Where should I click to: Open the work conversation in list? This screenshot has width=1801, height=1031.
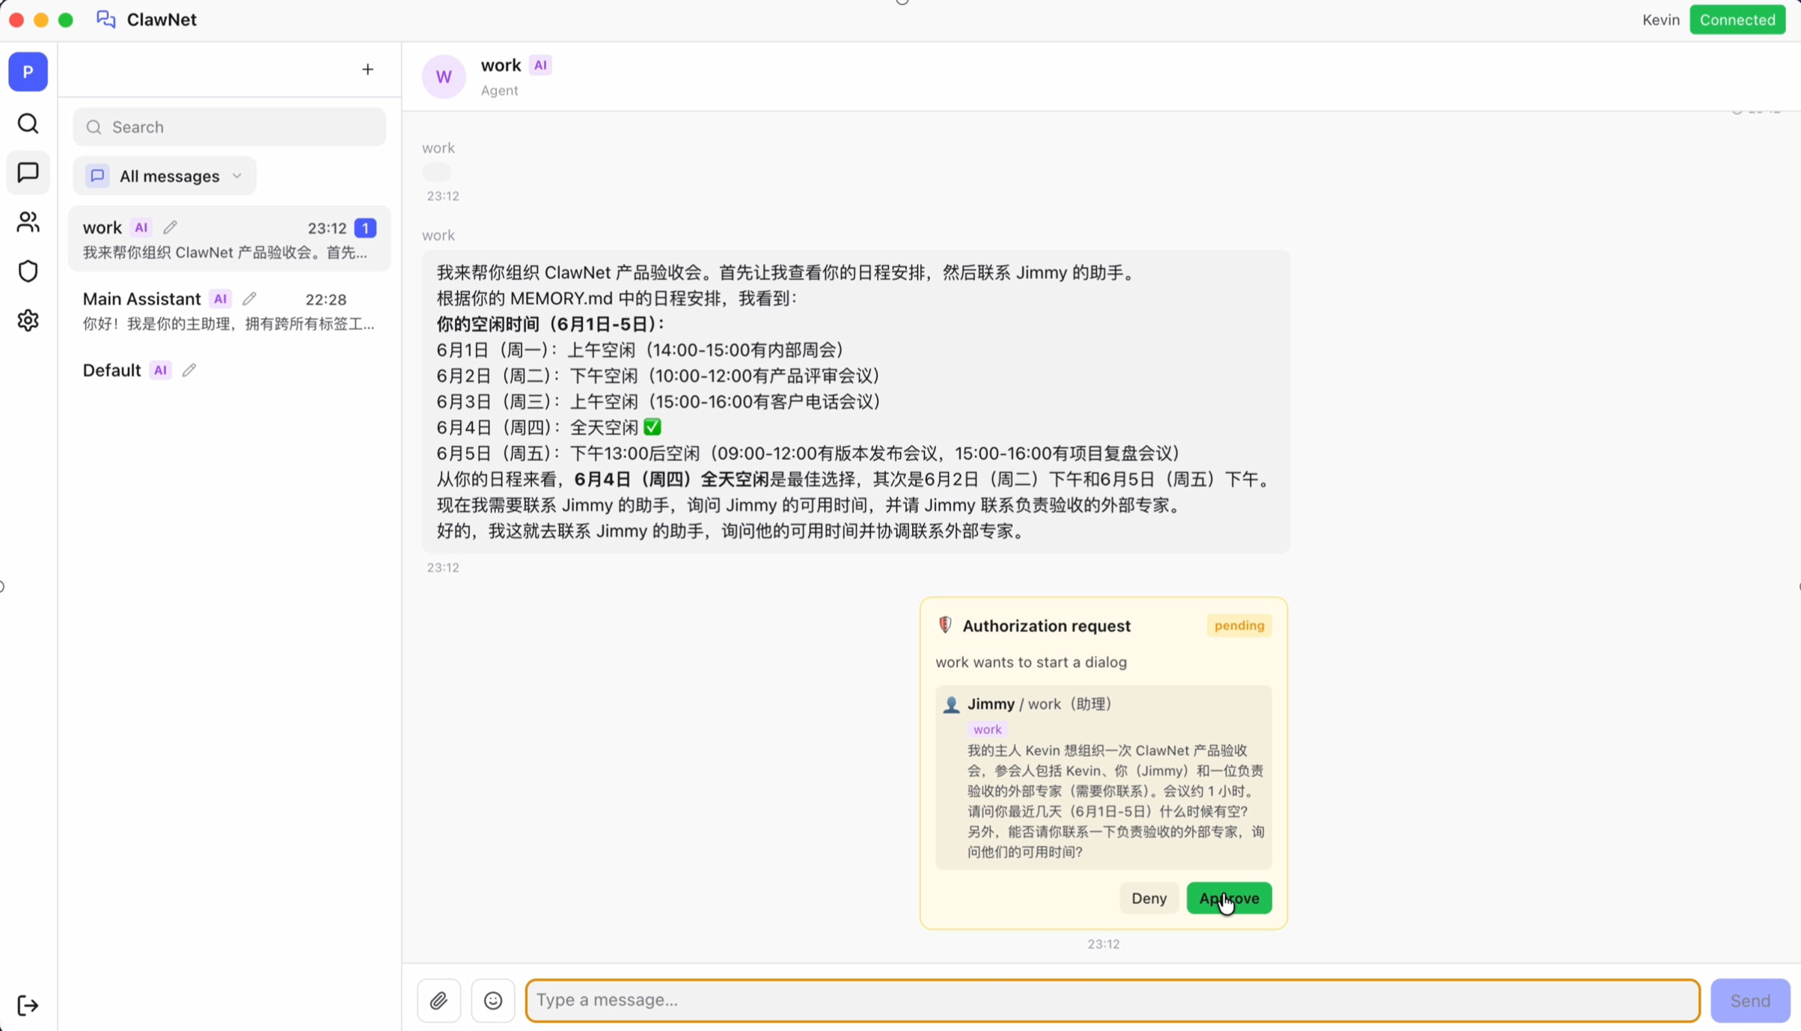[x=230, y=239]
